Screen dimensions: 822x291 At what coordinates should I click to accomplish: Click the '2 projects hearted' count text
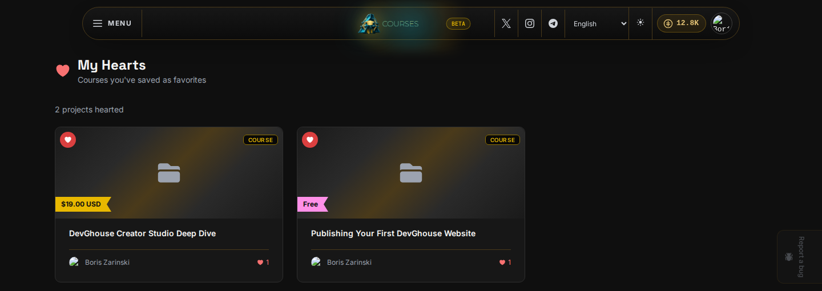point(89,110)
